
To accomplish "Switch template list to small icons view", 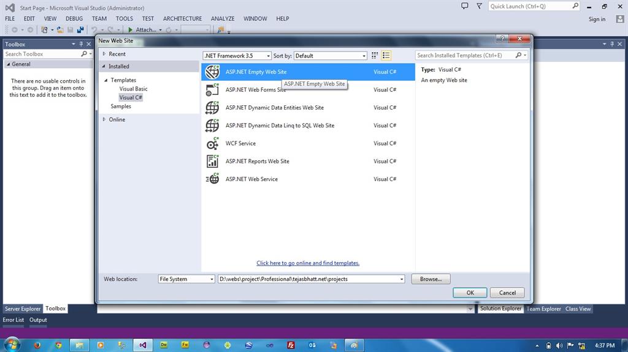I will click(375, 56).
